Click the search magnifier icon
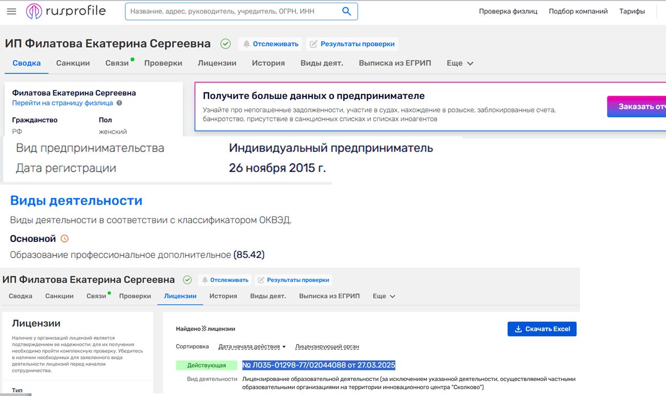666x396 pixels. tap(347, 11)
